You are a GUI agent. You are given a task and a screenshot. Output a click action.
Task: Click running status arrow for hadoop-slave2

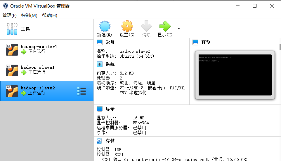click(x=23, y=93)
